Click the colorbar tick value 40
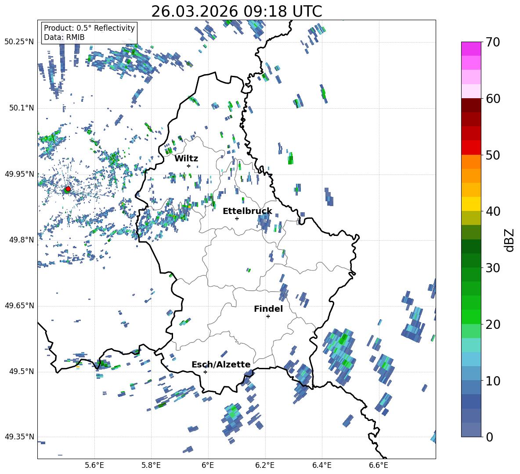Image resolution: width=520 pixels, height=474 pixels. coord(493,211)
